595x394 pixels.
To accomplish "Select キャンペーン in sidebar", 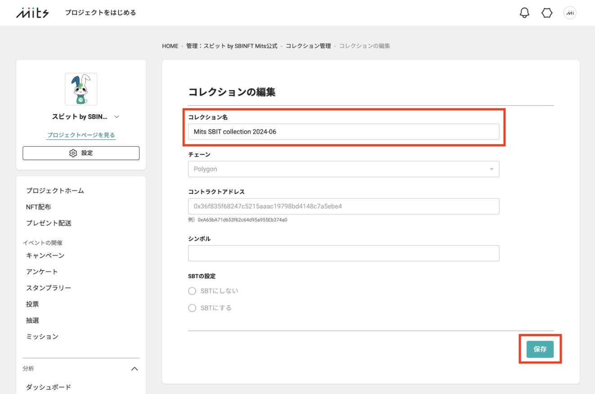I will [x=45, y=255].
